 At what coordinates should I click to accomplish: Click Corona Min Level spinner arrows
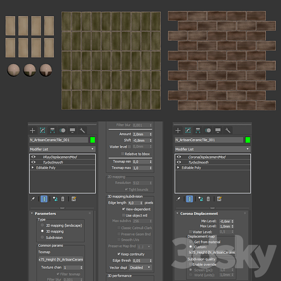coord(232,221)
